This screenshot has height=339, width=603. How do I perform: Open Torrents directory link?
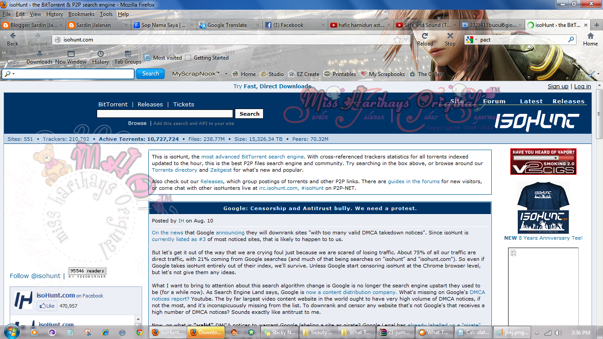(174, 170)
